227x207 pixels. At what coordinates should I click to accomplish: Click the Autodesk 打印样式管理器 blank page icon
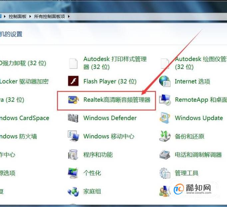click(73, 63)
